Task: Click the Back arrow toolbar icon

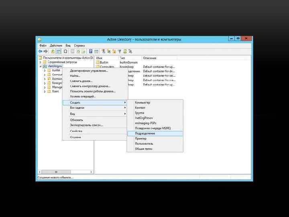Action: 40,51
